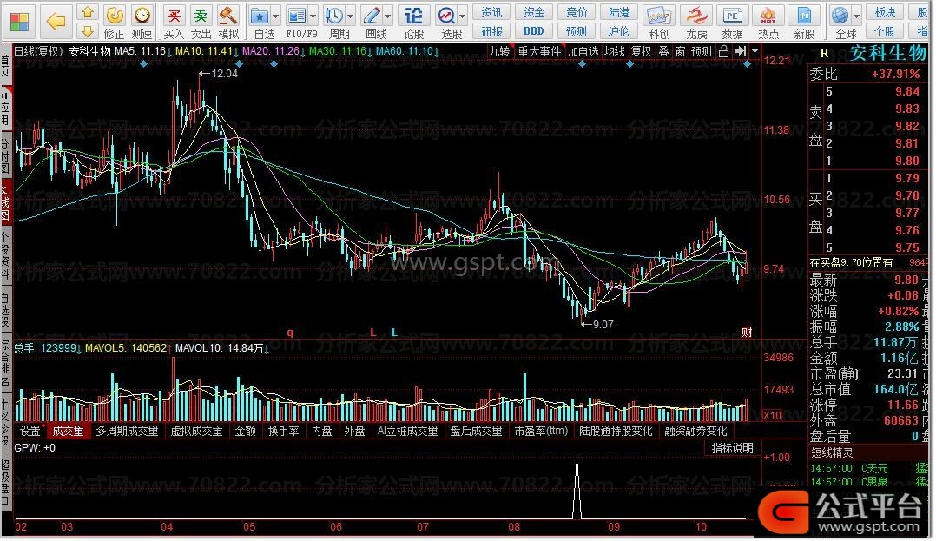Click the yellow down arrow button

(x=88, y=31)
